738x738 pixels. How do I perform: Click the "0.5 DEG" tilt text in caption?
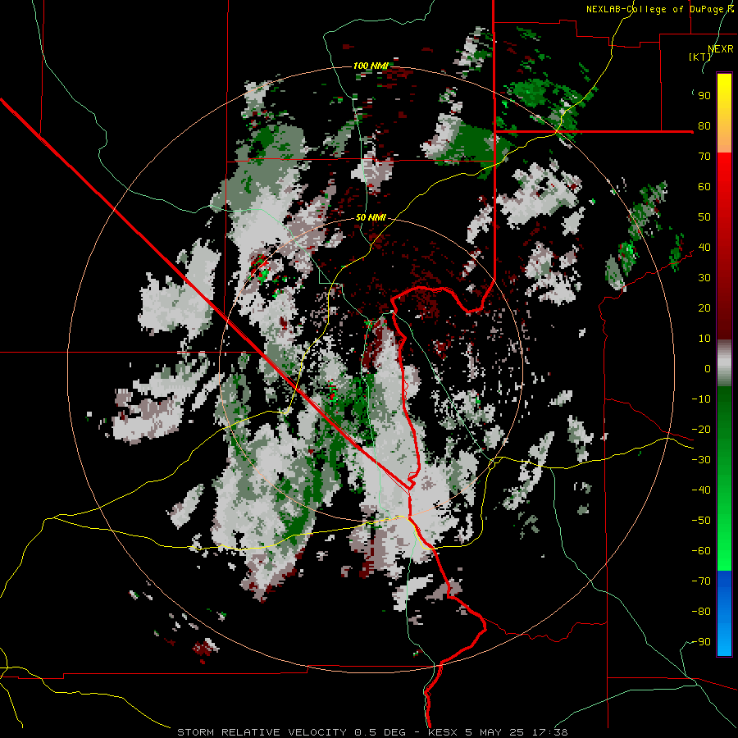point(379,732)
